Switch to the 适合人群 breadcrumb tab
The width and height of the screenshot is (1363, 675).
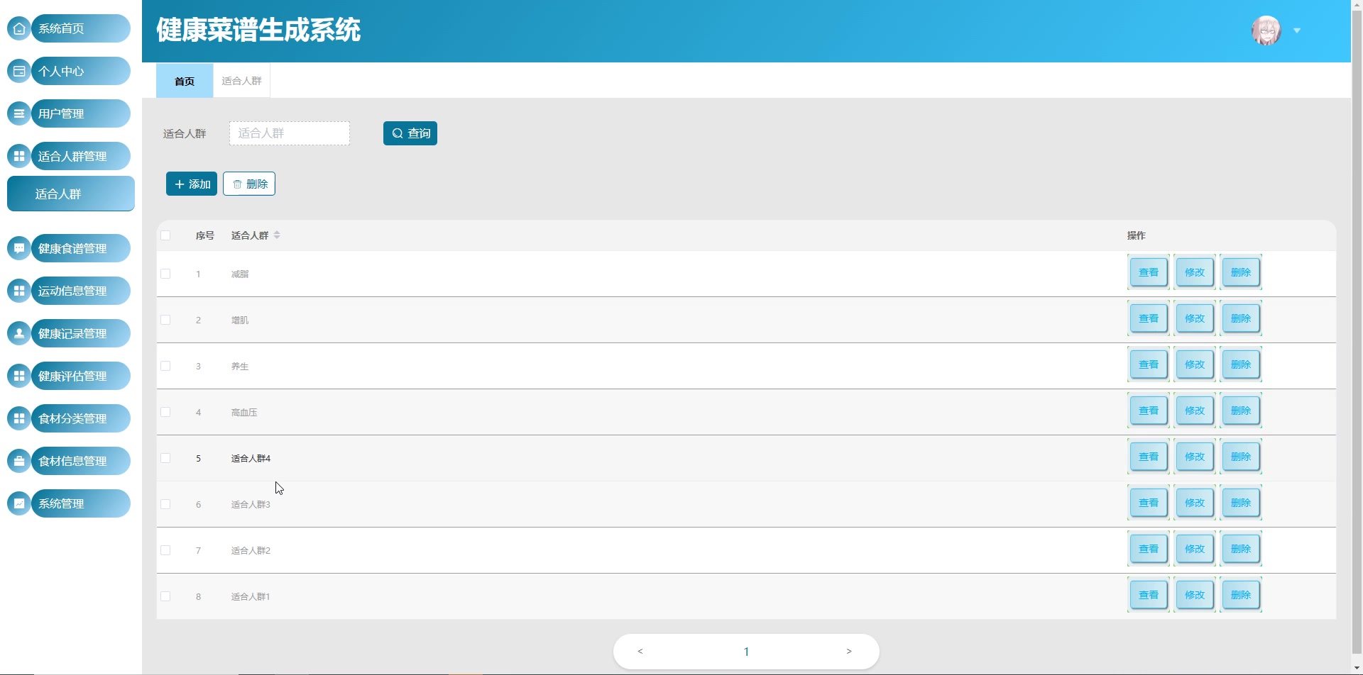tap(241, 81)
